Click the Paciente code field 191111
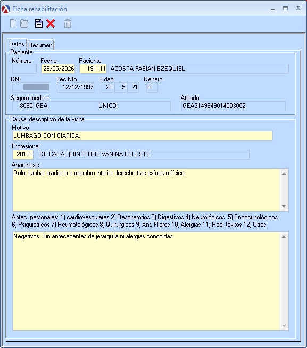This screenshot has height=348, width=307. pos(93,69)
